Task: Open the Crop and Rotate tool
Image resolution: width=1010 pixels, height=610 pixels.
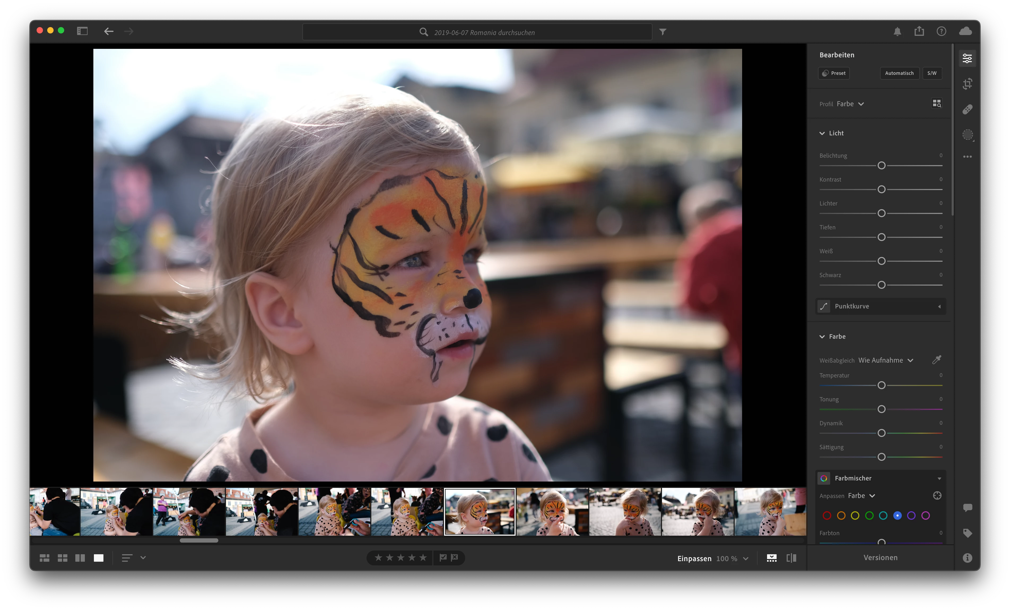Action: coord(967,84)
